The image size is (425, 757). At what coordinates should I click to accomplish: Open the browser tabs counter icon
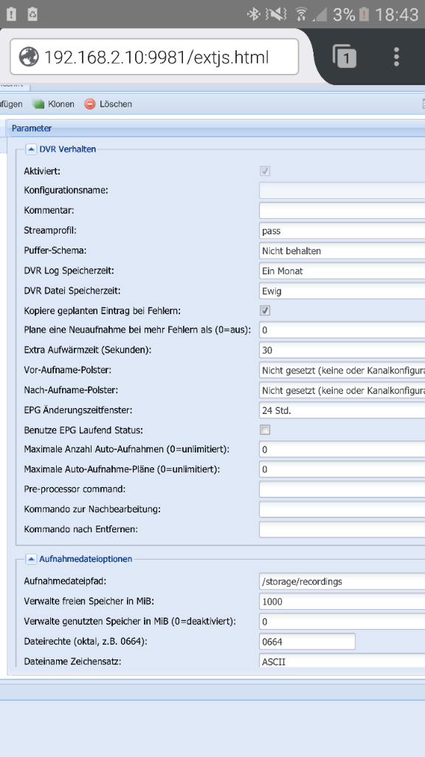(344, 56)
